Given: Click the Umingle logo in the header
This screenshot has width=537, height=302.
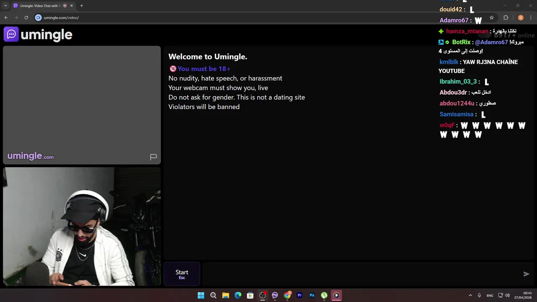Looking at the screenshot, I should (x=38, y=34).
